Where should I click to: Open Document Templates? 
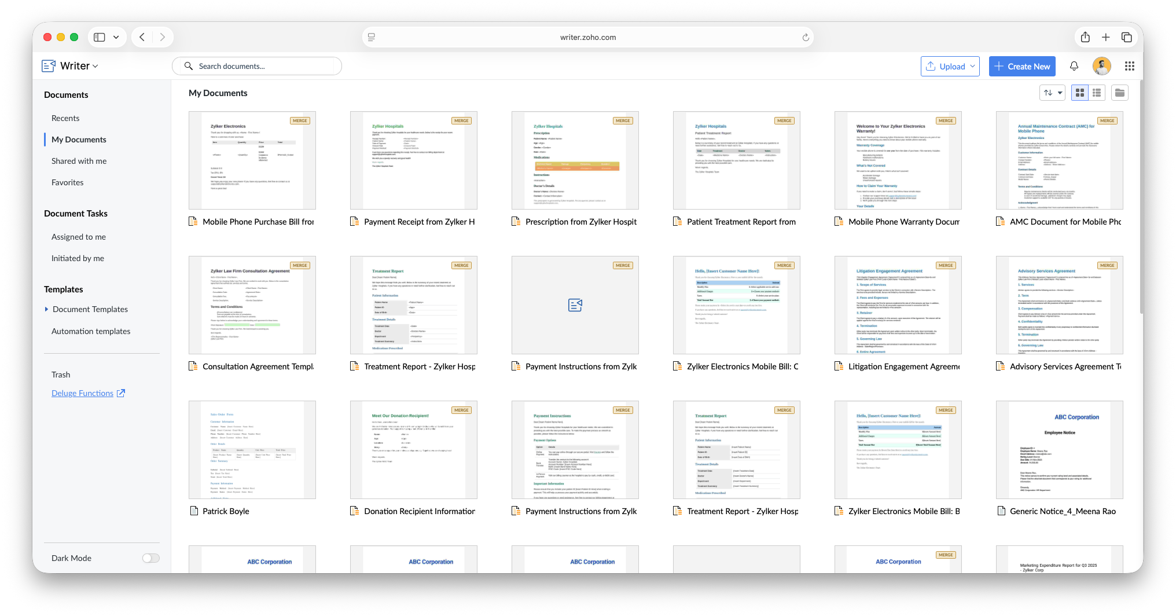[90, 309]
